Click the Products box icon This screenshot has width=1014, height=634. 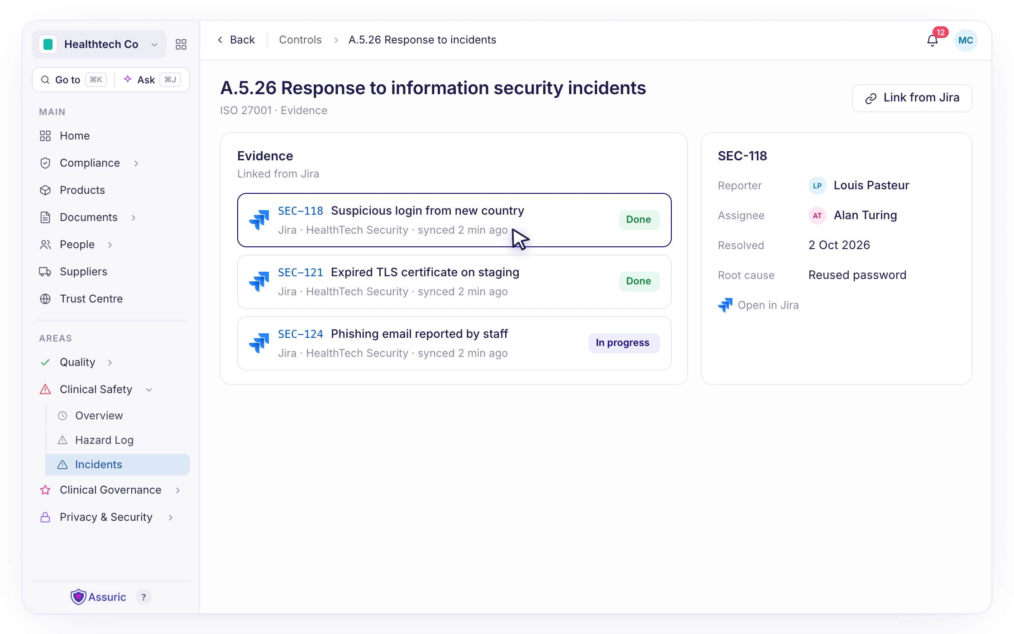coord(45,190)
